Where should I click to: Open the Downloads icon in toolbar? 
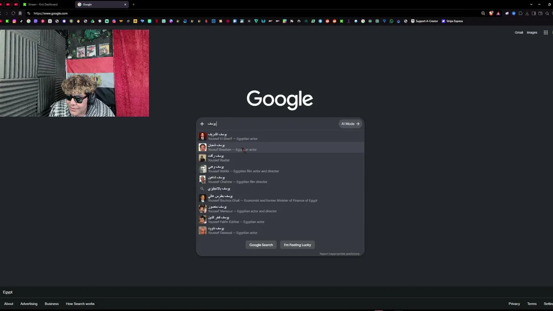click(527, 13)
